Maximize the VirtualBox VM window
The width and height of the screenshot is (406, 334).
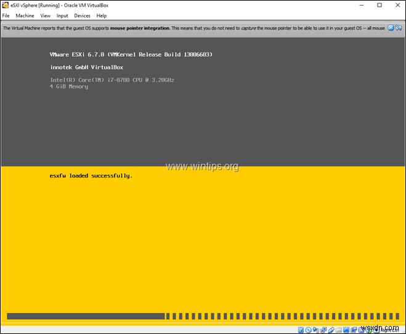(x=380, y=5)
